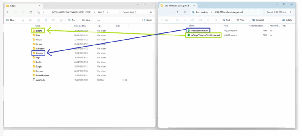
Task: Toggle the Details pane in the archive window
Action: click(x=287, y=20)
